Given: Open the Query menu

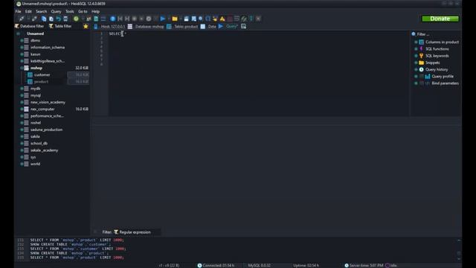Looking at the screenshot, I should tap(56, 12).
